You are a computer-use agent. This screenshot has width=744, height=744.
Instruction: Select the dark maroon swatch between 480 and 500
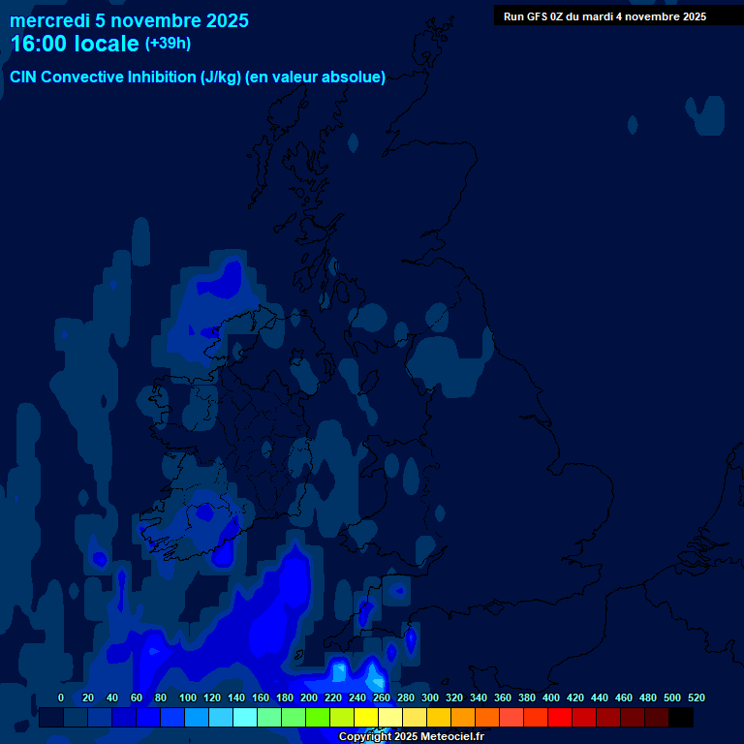657,718
